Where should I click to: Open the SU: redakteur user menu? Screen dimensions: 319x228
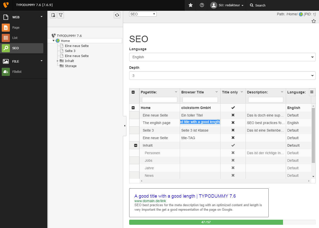click(x=226, y=5)
